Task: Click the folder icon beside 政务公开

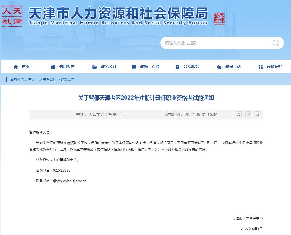Action: click(x=95, y=67)
